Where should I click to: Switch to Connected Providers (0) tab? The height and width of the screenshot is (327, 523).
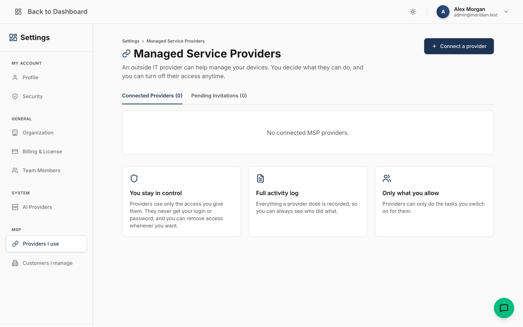pos(152,96)
